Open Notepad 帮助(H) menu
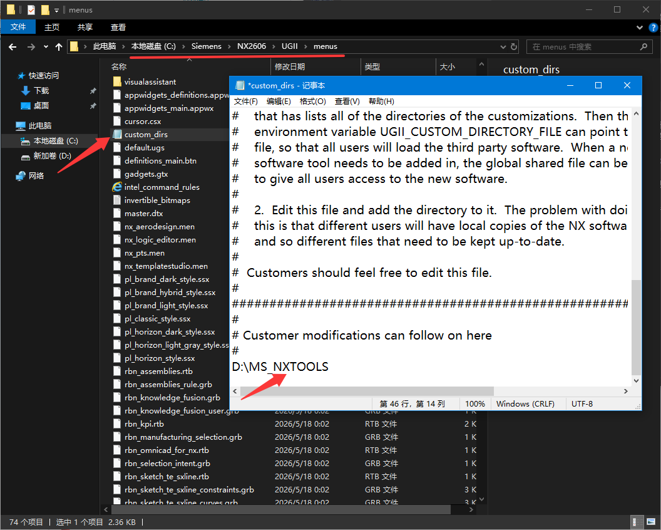The width and height of the screenshot is (661, 530). click(381, 101)
